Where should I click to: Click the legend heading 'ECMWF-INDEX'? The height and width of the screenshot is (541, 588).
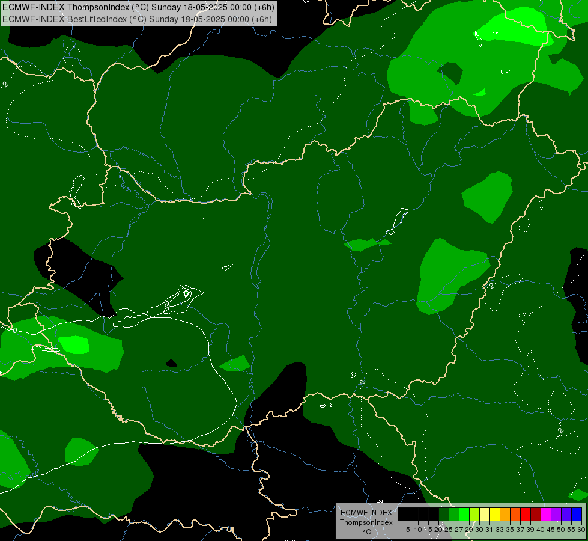click(366, 513)
